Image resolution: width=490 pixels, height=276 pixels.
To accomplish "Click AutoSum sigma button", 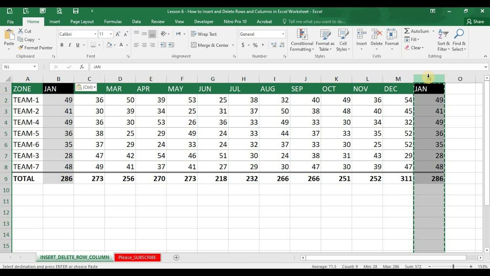I will [x=417, y=31].
